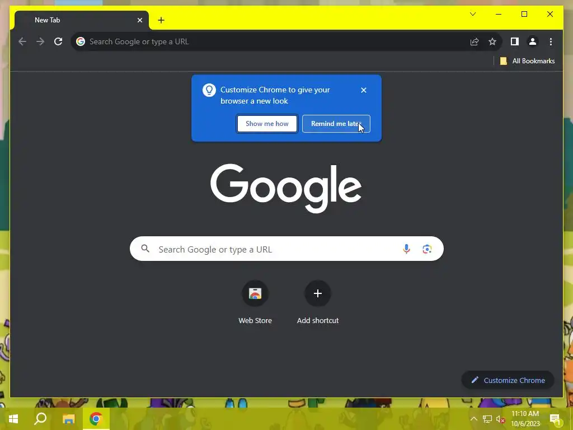Click the network tray icon
The height and width of the screenshot is (430, 573).
pos(487,419)
